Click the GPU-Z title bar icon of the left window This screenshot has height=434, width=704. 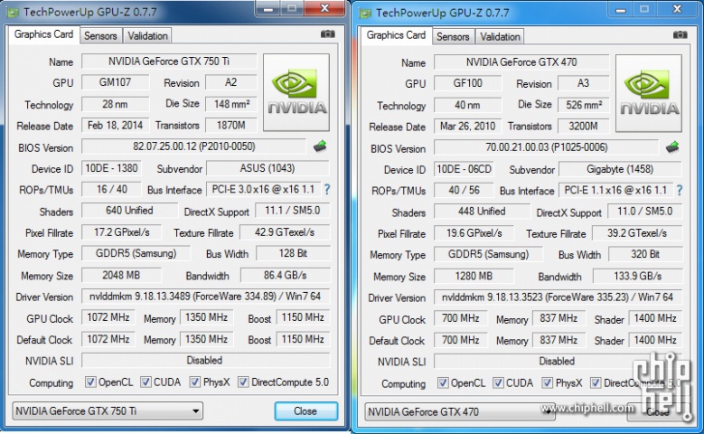[x=13, y=12]
